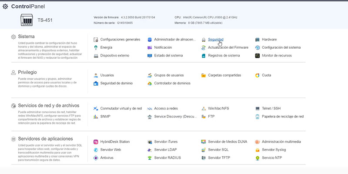Select the Telnet / SSH link
This screenshot has width=348, height=174.
click(271, 108)
